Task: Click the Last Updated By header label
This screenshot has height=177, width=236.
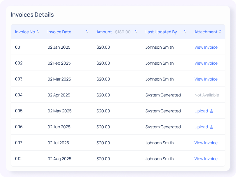Action: click(x=161, y=32)
